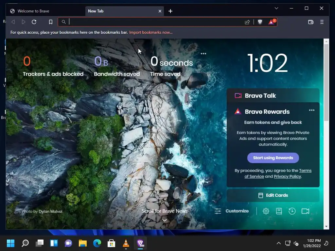335x251 pixels.
Task: Open taskbar clock showing 1:02 PM
Action: coord(312,243)
